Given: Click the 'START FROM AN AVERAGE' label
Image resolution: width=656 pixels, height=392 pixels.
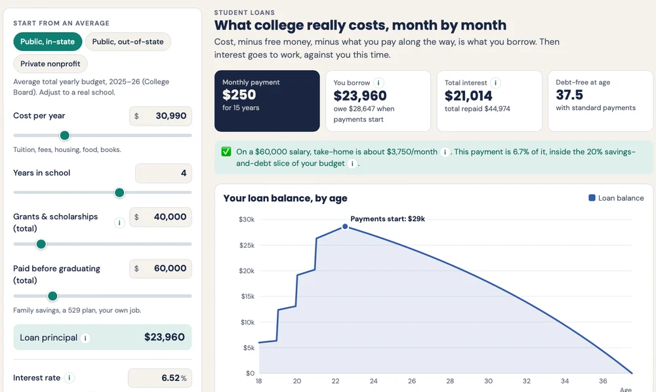Looking at the screenshot, I should coord(61,24).
